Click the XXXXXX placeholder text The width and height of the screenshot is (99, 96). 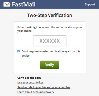pyautogui.click(x=50, y=41)
